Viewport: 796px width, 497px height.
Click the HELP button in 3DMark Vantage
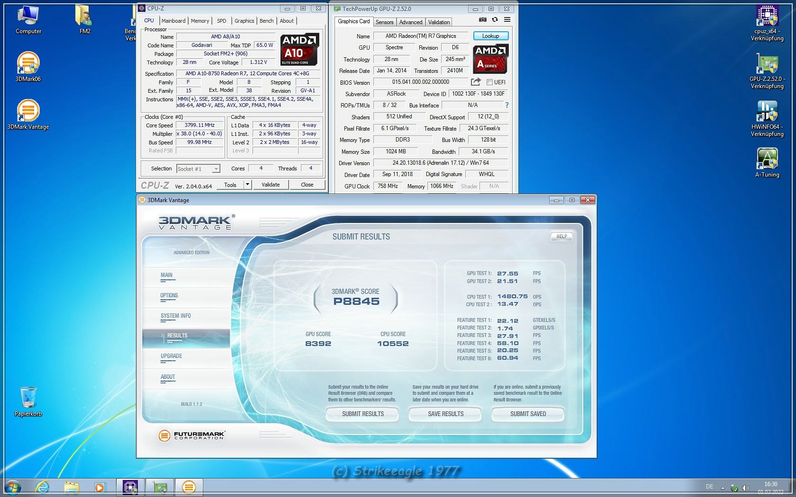(x=561, y=236)
